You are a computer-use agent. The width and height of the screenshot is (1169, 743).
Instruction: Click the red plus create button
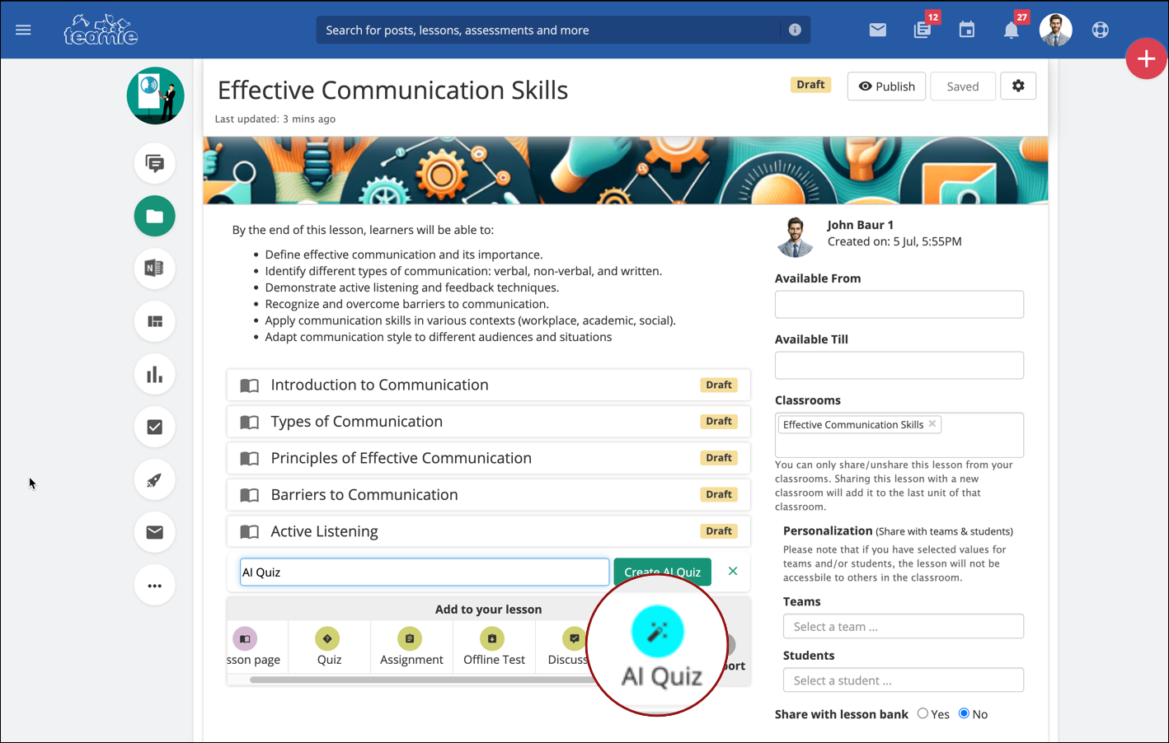(x=1146, y=58)
